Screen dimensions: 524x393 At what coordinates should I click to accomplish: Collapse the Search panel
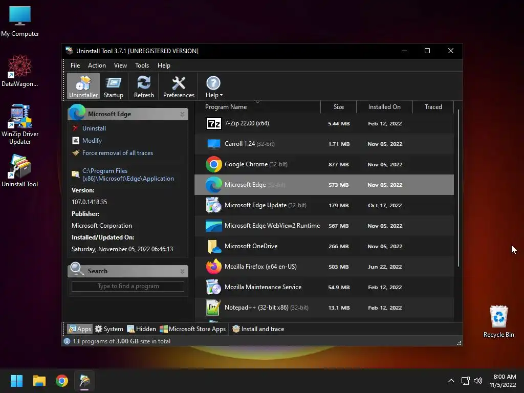point(183,271)
